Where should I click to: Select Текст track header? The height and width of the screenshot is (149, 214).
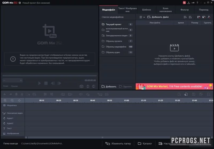coord(13,128)
